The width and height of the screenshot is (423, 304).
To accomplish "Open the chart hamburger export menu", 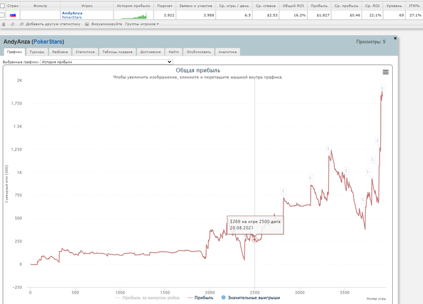I will click(386, 72).
